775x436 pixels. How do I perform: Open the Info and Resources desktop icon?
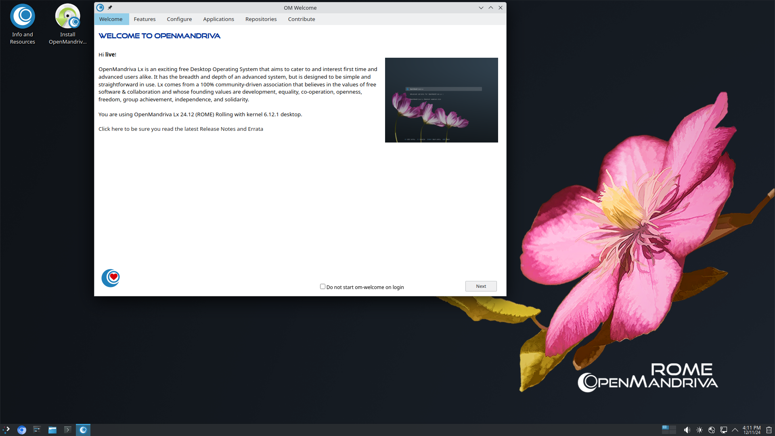[x=23, y=24]
